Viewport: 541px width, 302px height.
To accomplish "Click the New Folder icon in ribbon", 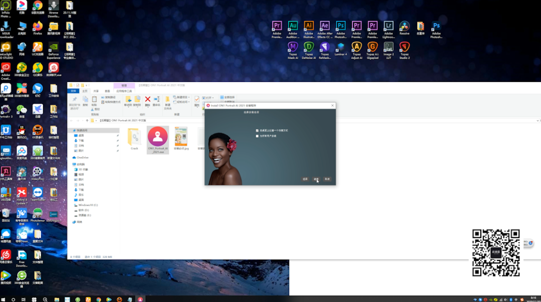I will [168, 102].
